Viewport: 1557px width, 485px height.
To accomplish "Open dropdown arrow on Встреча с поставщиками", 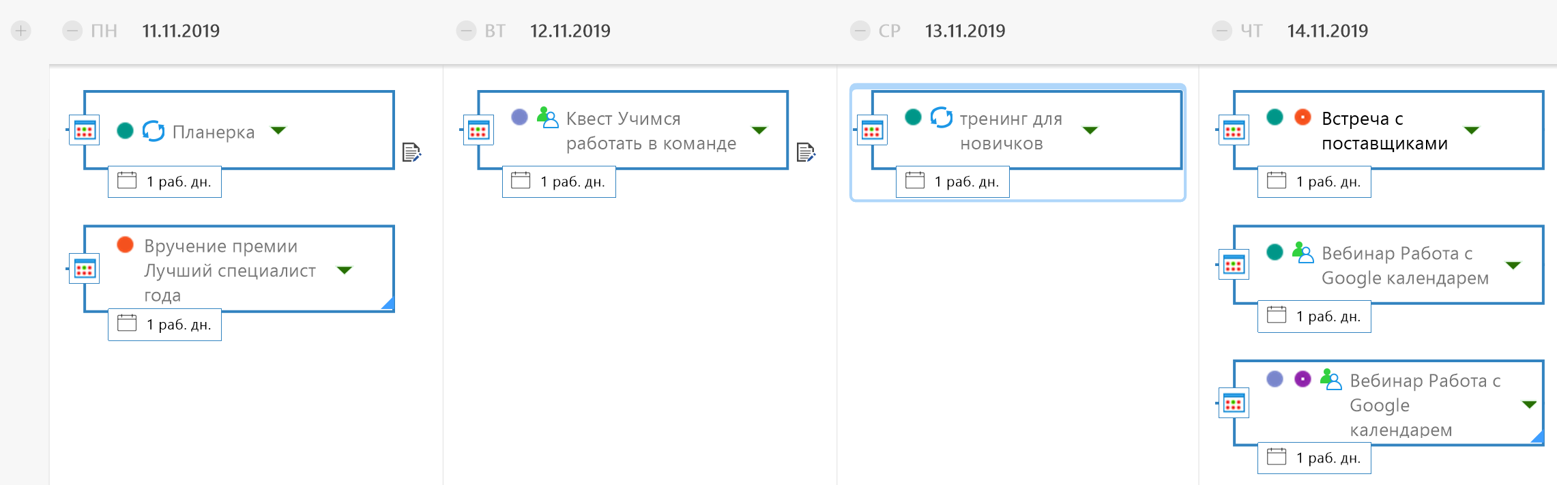I will click(1472, 130).
